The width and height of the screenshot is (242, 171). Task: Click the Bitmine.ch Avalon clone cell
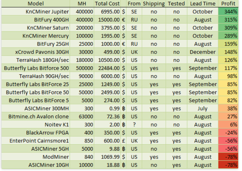[x=36, y=117]
